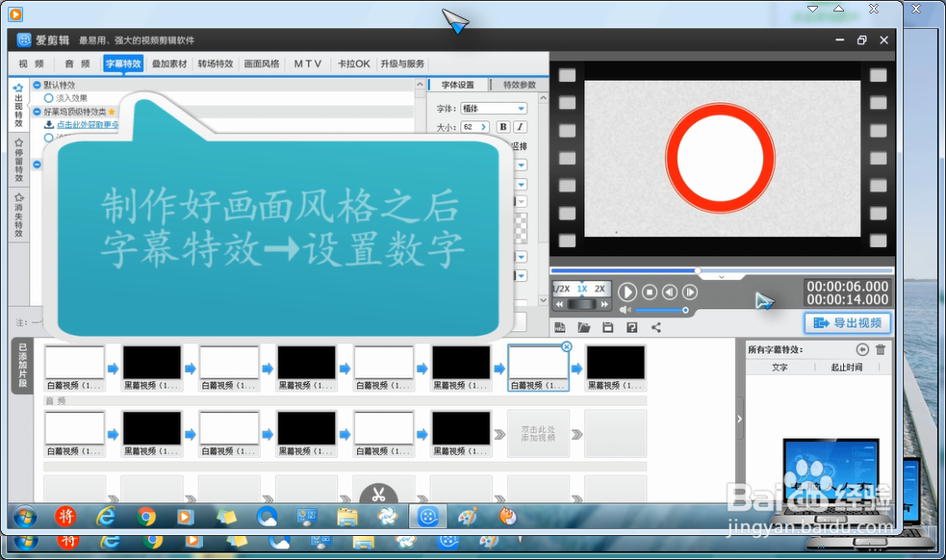Mute using the speaker icon
The height and width of the screenshot is (560, 946).
[625, 310]
